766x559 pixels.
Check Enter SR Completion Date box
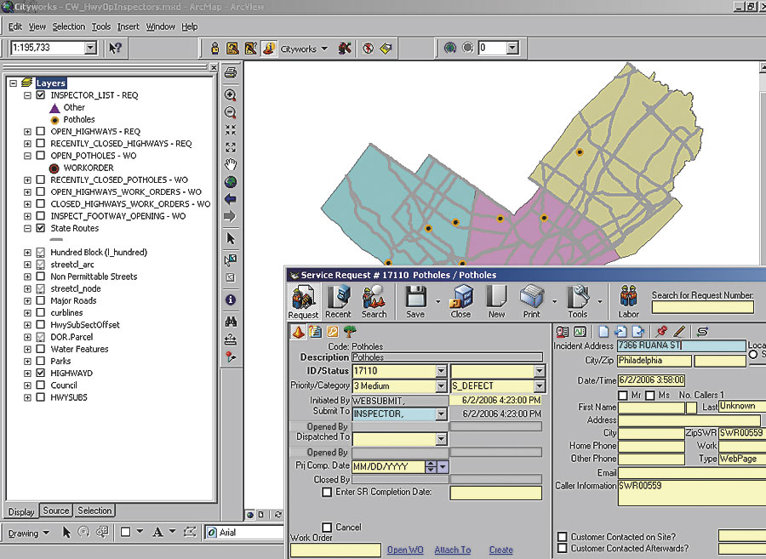327,492
